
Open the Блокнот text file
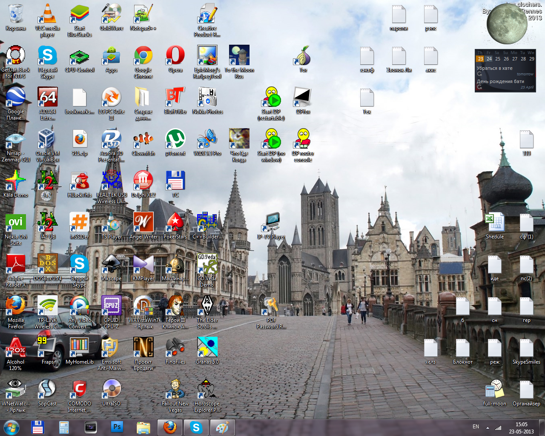463,351
